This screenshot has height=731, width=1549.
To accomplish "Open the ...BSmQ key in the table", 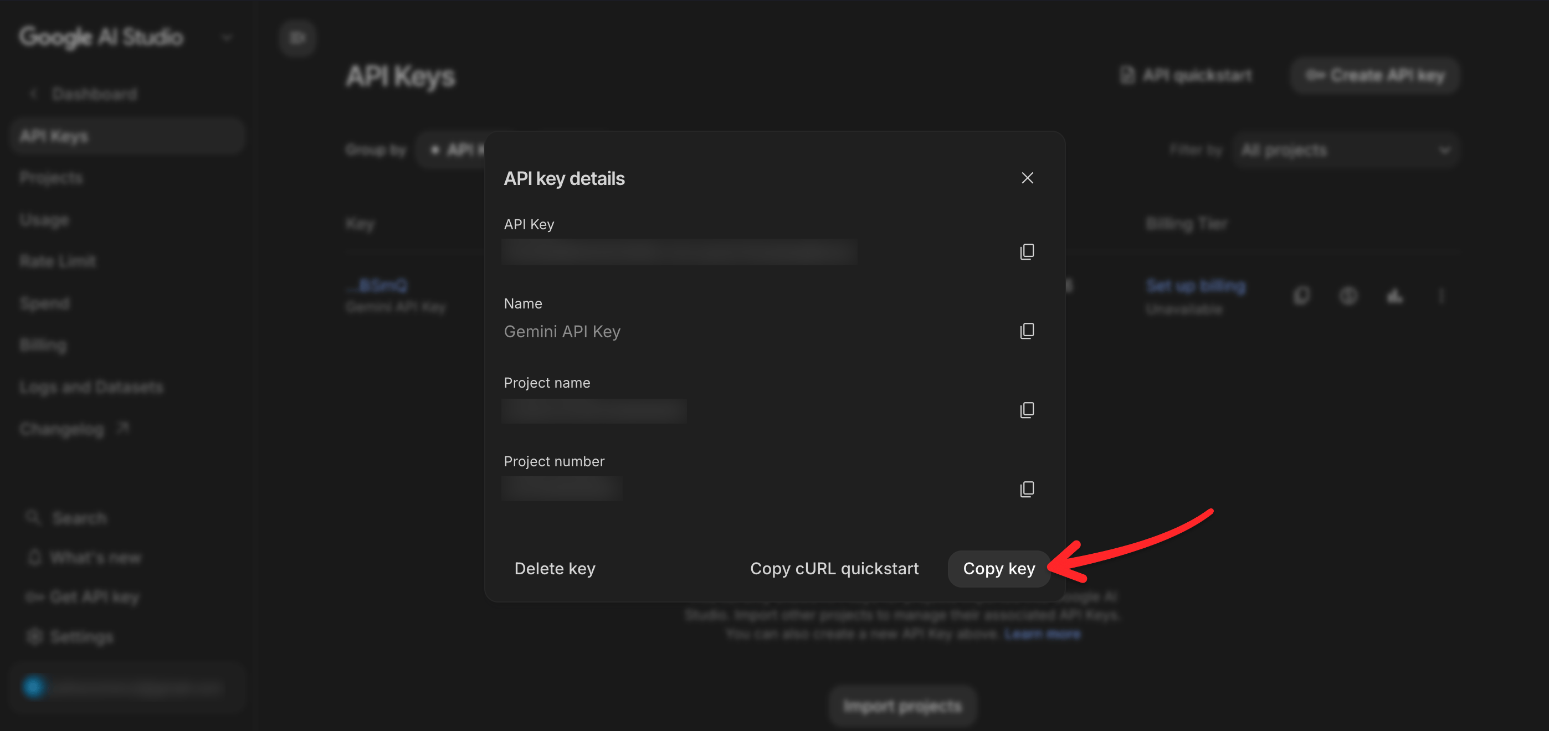I will coord(378,286).
